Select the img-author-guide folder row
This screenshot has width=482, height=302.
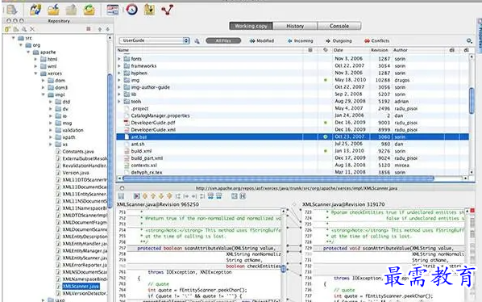293,87
